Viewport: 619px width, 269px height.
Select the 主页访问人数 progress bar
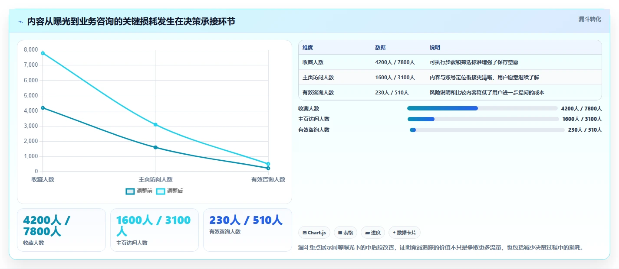(x=483, y=119)
